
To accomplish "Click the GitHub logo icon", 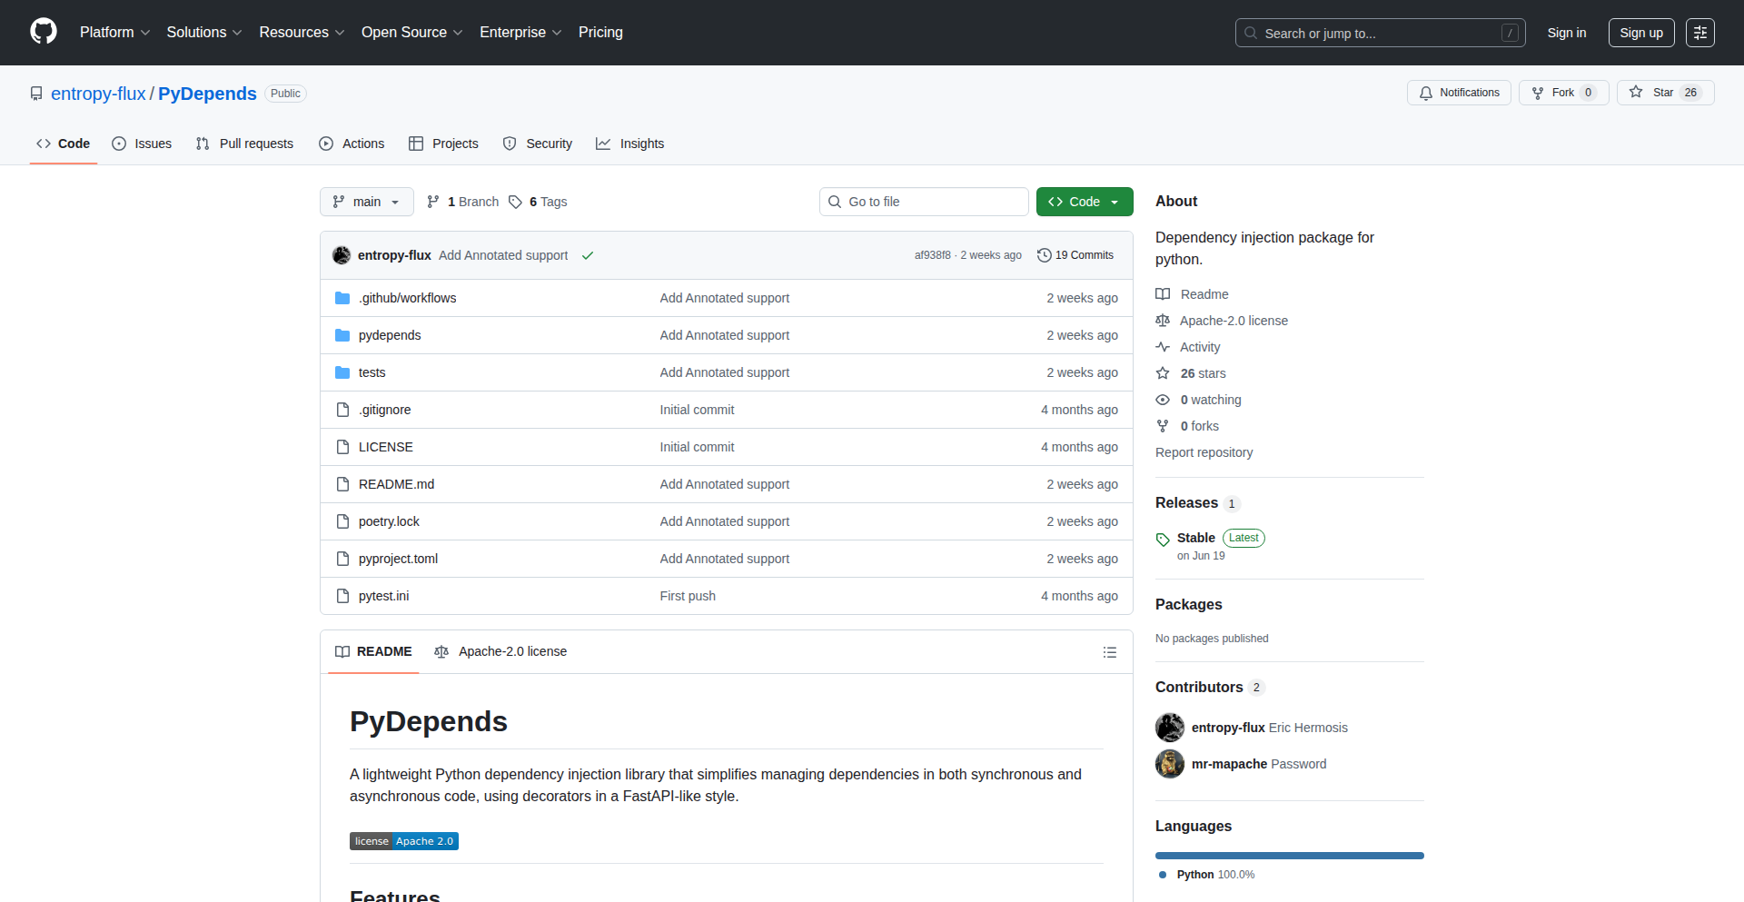I will click(x=44, y=32).
